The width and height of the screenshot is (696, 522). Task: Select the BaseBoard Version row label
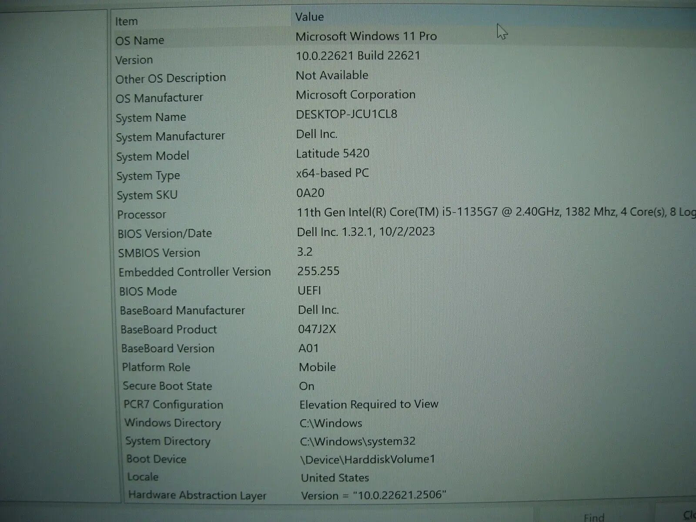click(167, 349)
